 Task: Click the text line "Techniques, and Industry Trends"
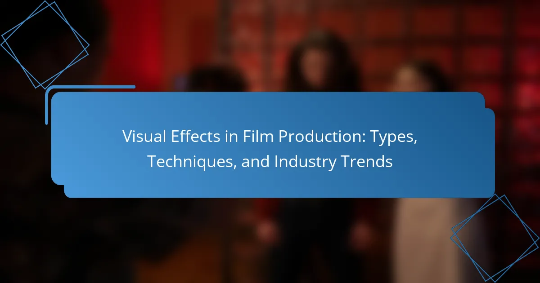point(270,162)
